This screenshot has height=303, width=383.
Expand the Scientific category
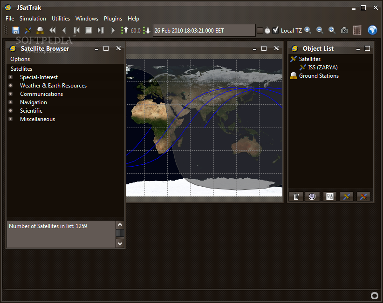(x=11, y=110)
